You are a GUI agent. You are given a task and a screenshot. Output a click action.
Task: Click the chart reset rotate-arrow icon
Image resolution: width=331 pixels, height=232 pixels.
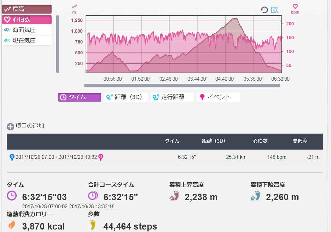tap(264, 10)
